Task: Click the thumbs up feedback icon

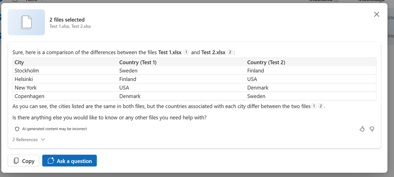Action: 362,129
